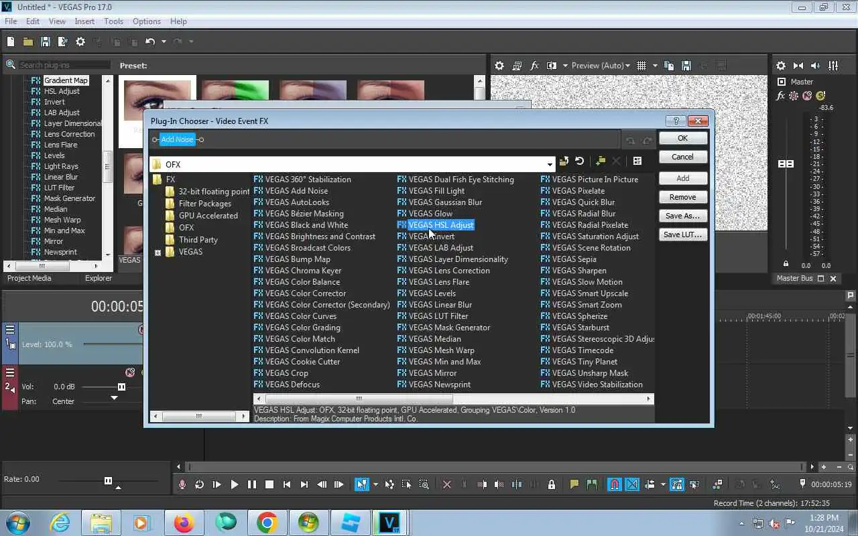Toggle the Master mute icon next to the FX icon
This screenshot has width=858, height=536.
(x=807, y=96)
